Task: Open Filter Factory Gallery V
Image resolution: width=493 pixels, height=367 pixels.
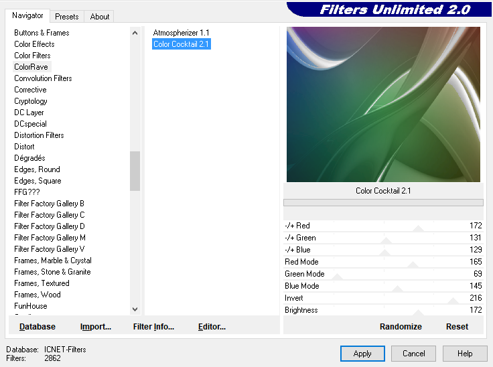Action: [x=50, y=249]
